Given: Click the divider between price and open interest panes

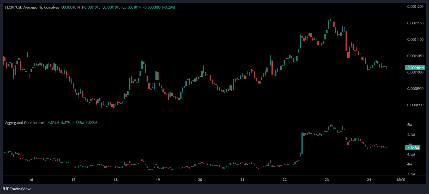Looking at the screenshot, I should (x=203, y=118).
